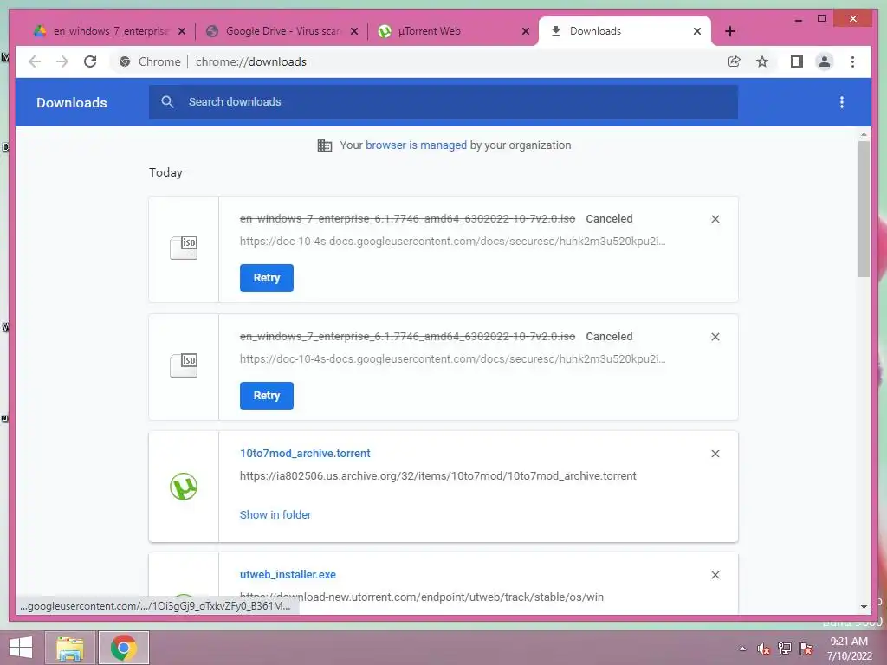This screenshot has height=665, width=887.
Task: Close the en_windows_7_enterprise tab
Action: point(182,31)
